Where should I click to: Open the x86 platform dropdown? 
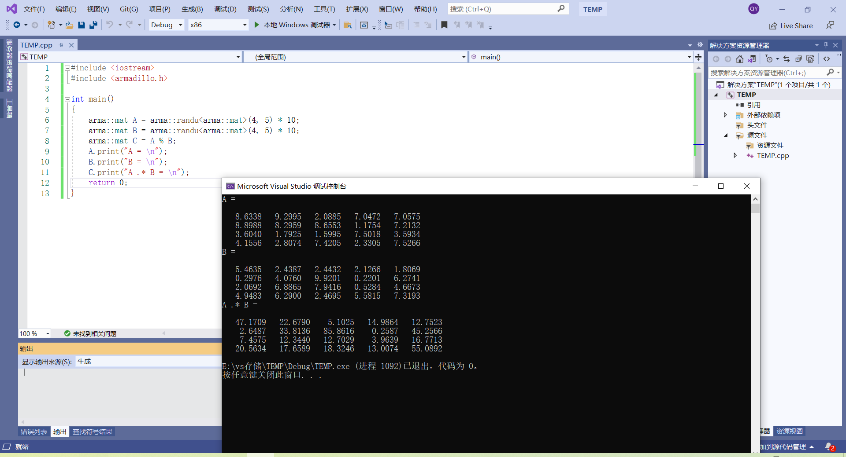tap(245, 25)
